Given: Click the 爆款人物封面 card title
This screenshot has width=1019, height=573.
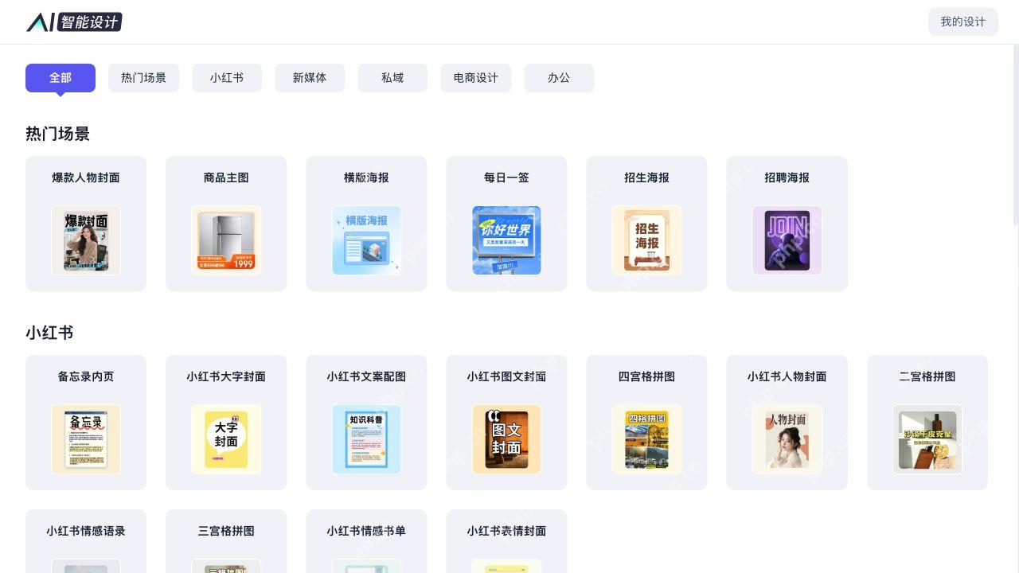Looking at the screenshot, I should click(86, 177).
